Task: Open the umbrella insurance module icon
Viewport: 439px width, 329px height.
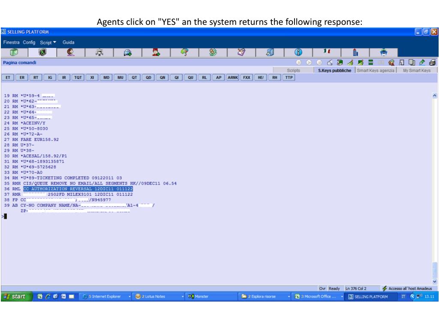Action: coord(184,52)
